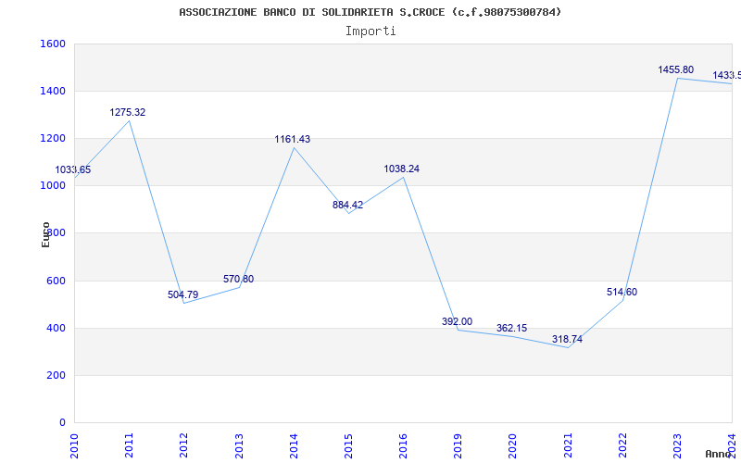Click the 1600 y-axis tick label
Image resolution: width=741 pixels, height=463 pixels.
(53, 44)
